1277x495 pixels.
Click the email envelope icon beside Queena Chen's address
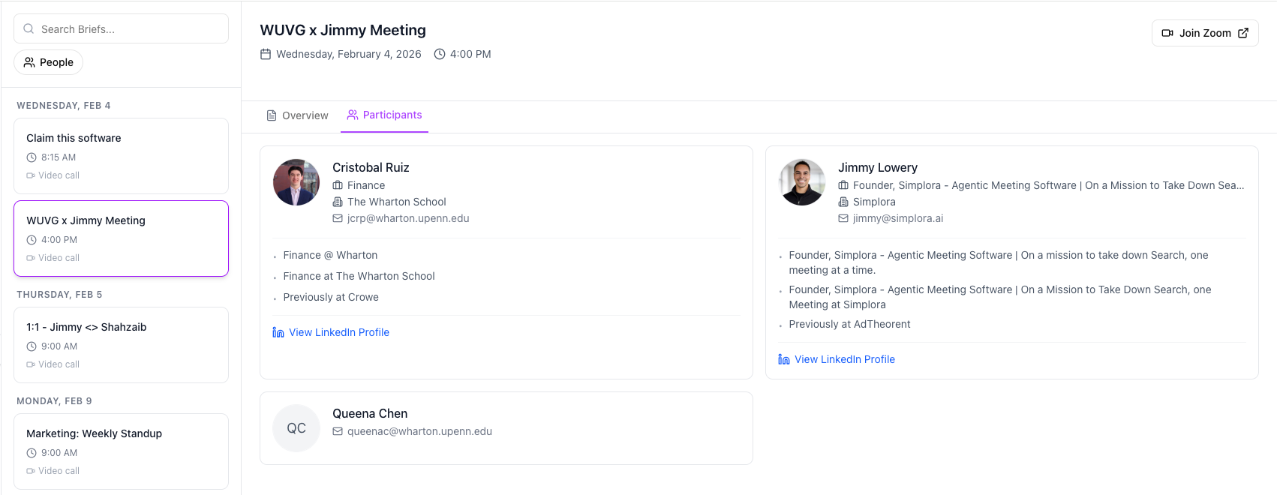336,431
